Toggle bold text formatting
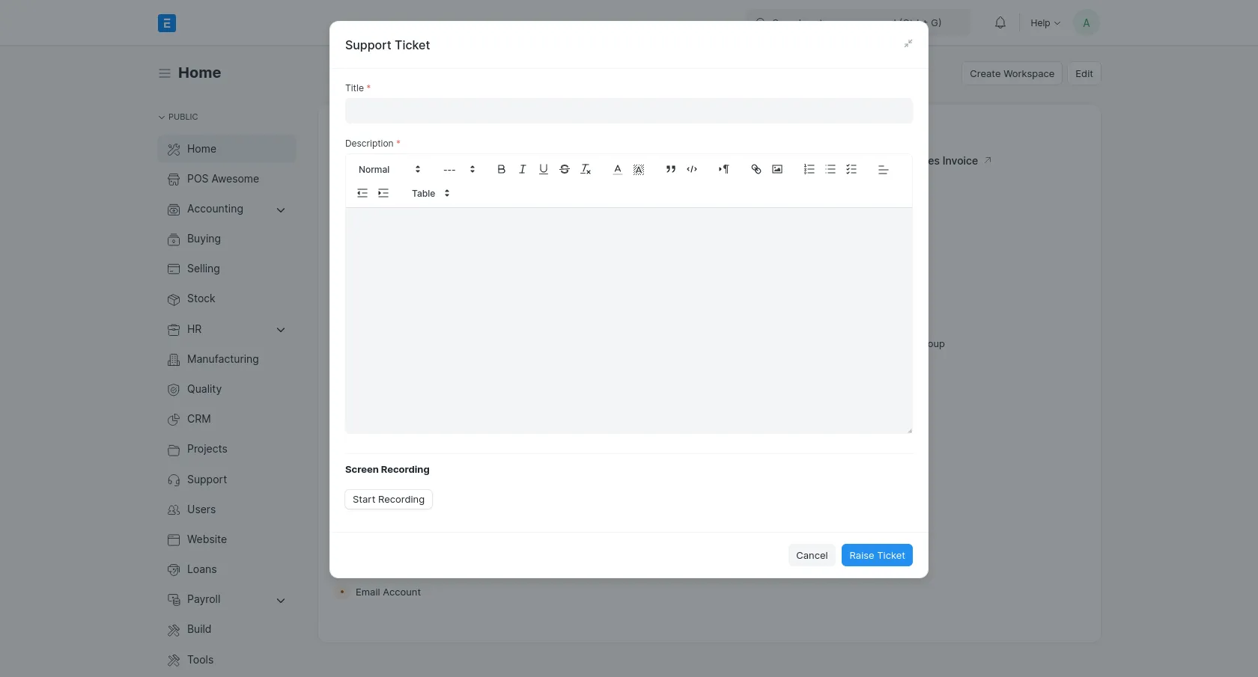1258x677 pixels. pos(501,169)
